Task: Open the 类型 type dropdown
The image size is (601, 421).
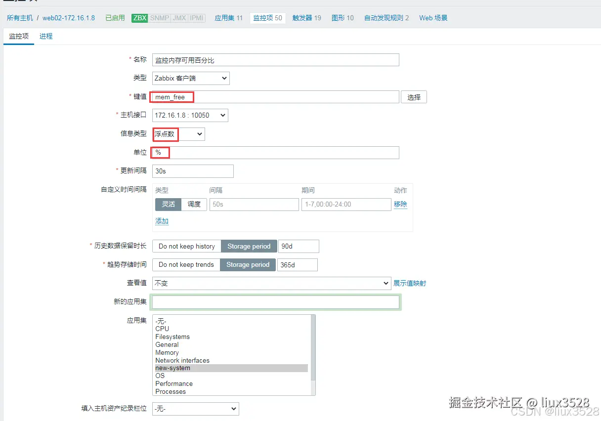Action: tap(190, 78)
